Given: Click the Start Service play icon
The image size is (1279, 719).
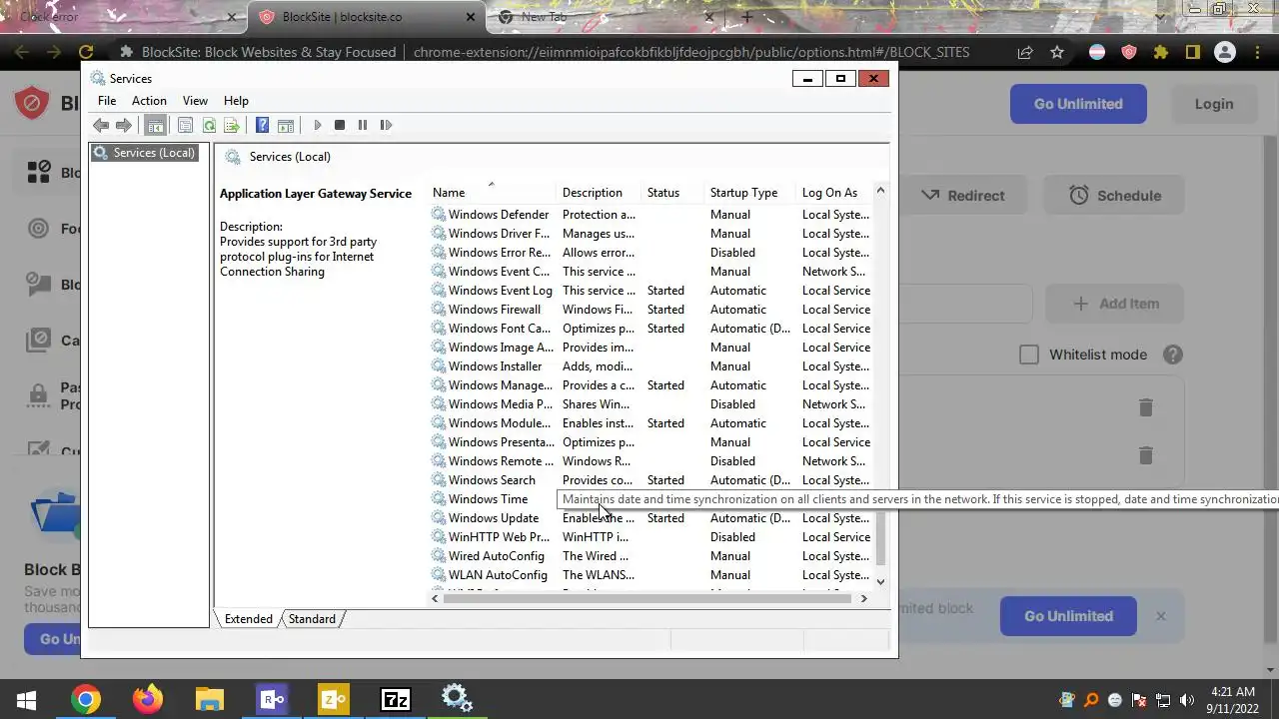Looking at the screenshot, I should pos(318,126).
